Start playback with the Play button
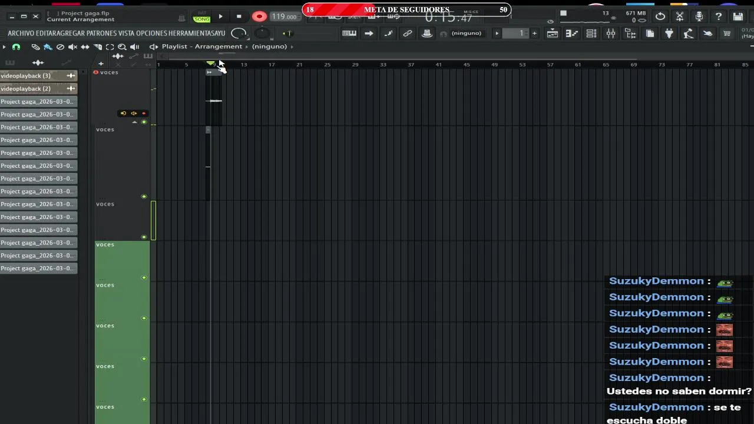This screenshot has width=754, height=424. 221,16
